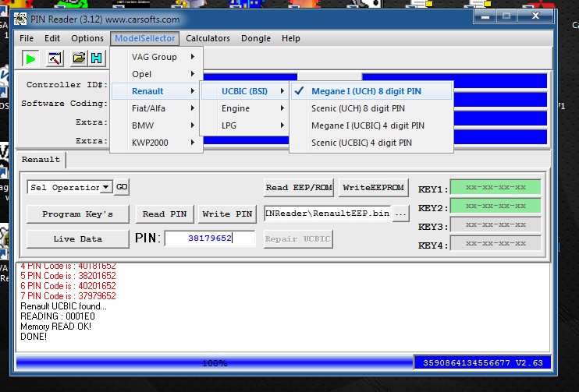Expand the LPG submenu
Screen dimensions: 579x392
click(244, 125)
